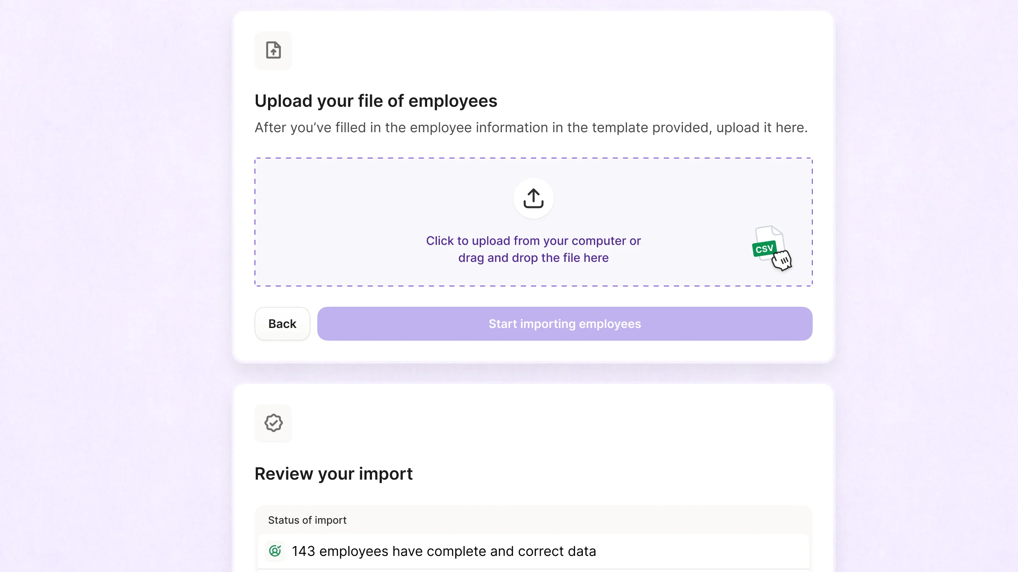
Task: Click the file upload icon tile
Action: [273, 50]
